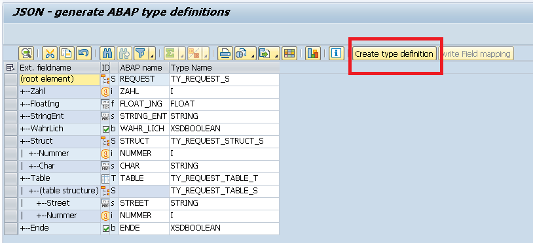Click the Subtotals icon
Image resolution: width=533 pixels, height=243 pixels.
tap(194, 54)
